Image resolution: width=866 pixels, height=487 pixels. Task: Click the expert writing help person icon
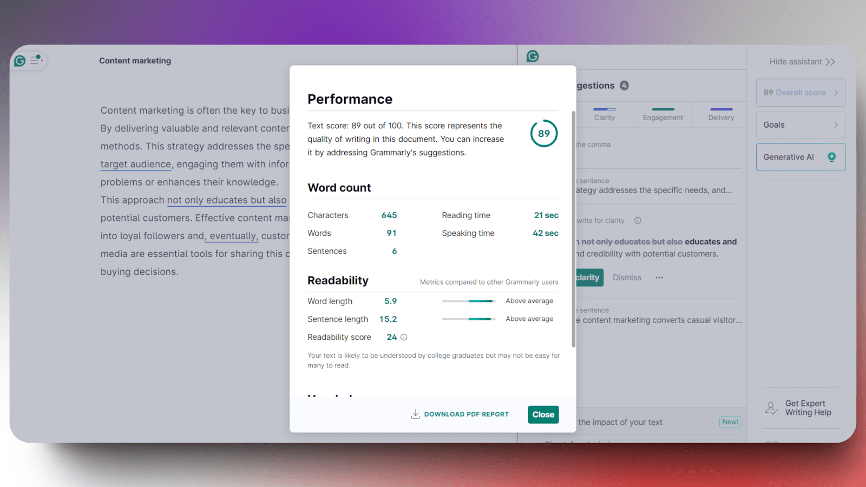pyautogui.click(x=771, y=408)
